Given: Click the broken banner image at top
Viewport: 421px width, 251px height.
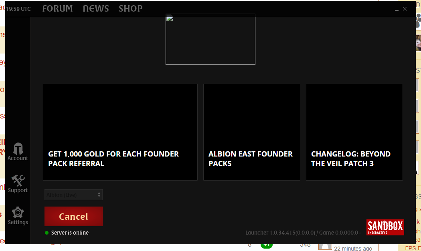Looking at the screenshot, I should coord(210,39).
